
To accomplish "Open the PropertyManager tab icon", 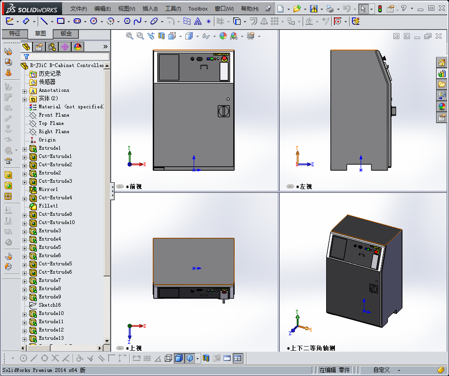I will [x=39, y=47].
